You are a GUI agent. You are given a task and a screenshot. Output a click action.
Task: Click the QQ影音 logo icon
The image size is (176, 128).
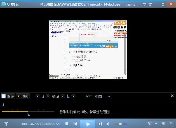[x=4, y=4]
